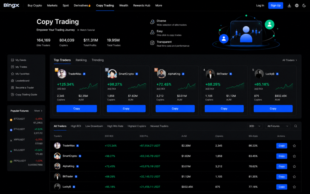Click the search icon in traders table
The width and height of the screenshot is (310, 194).
point(295,126)
